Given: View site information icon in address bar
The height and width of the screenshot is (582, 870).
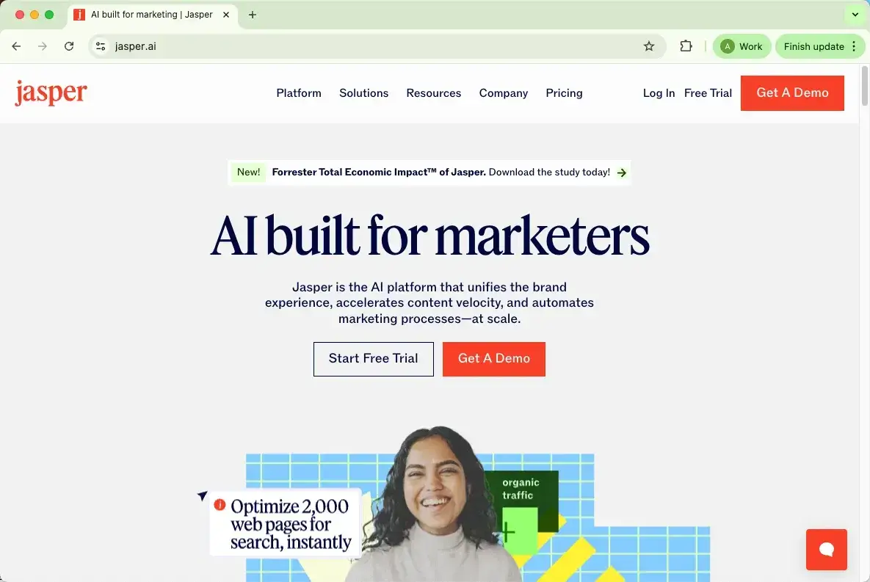Looking at the screenshot, I should 101,47.
